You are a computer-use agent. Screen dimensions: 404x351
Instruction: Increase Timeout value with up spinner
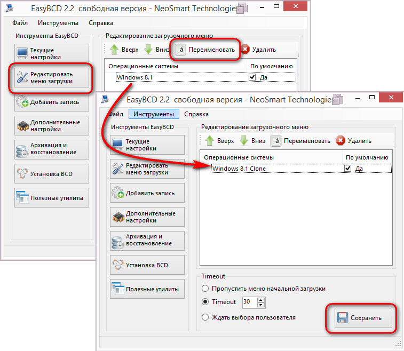click(261, 300)
